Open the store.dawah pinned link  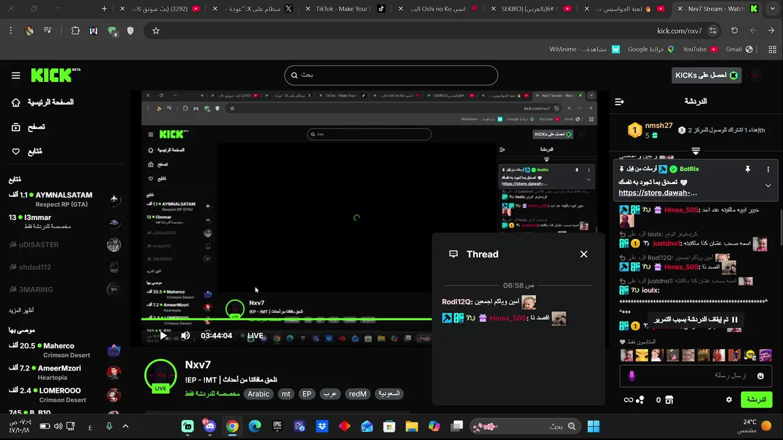tap(658, 193)
